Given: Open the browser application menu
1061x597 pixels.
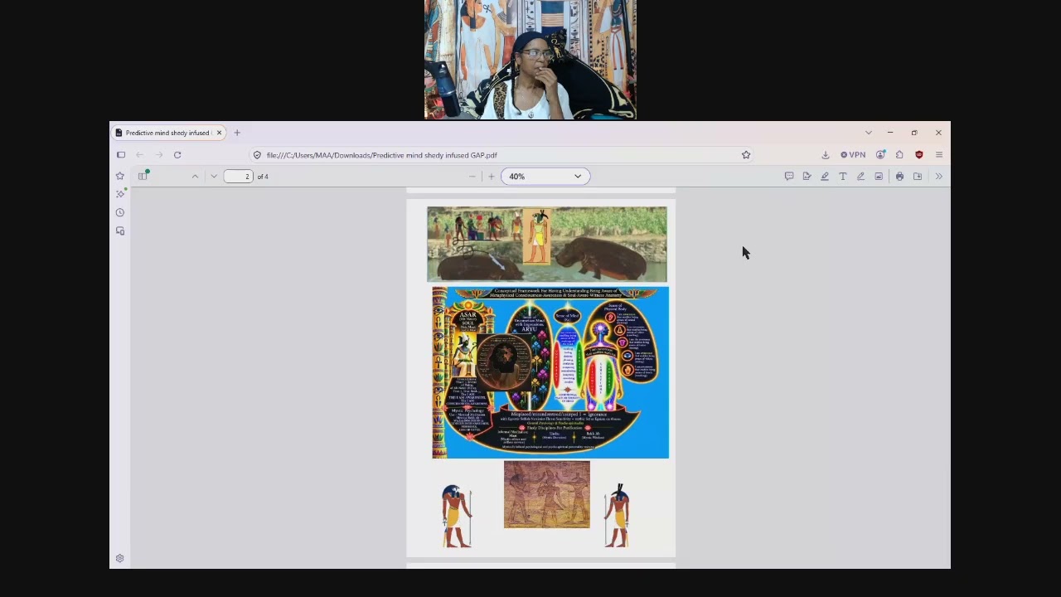Looking at the screenshot, I should click(939, 155).
